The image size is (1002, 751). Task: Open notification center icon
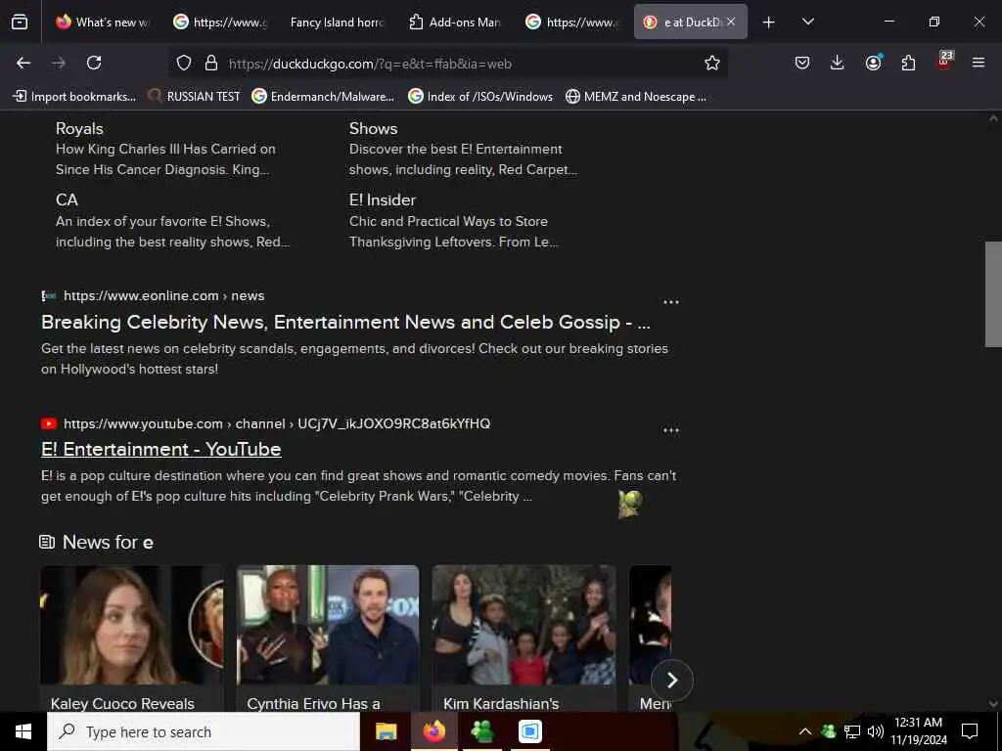pyautogui.click(x=970, y=731)
